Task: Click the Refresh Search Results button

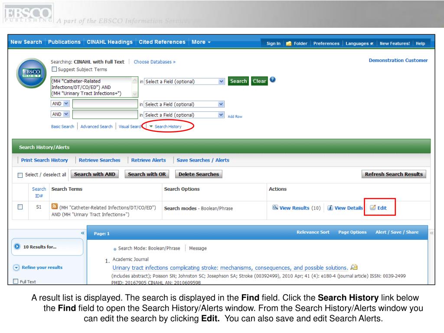Action: (394, 174)
